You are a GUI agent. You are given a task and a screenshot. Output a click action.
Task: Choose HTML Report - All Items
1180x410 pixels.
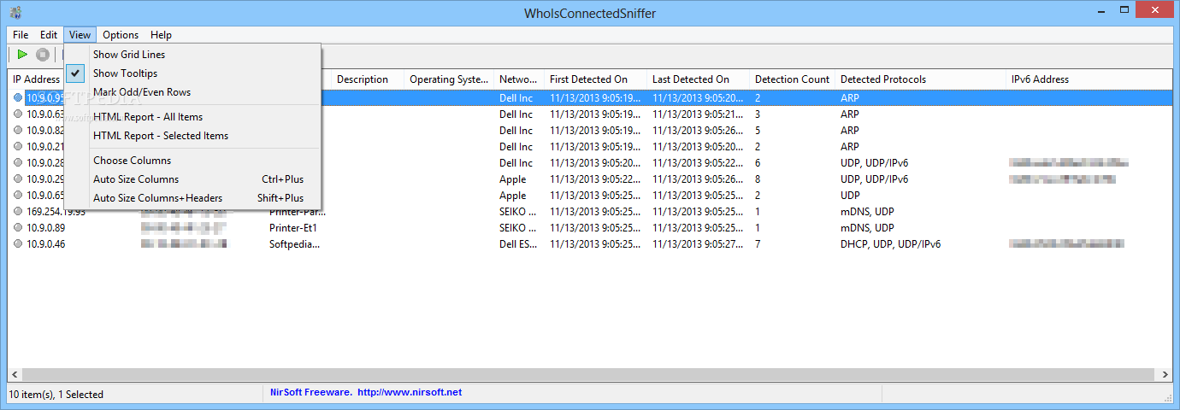pos(192,117)
